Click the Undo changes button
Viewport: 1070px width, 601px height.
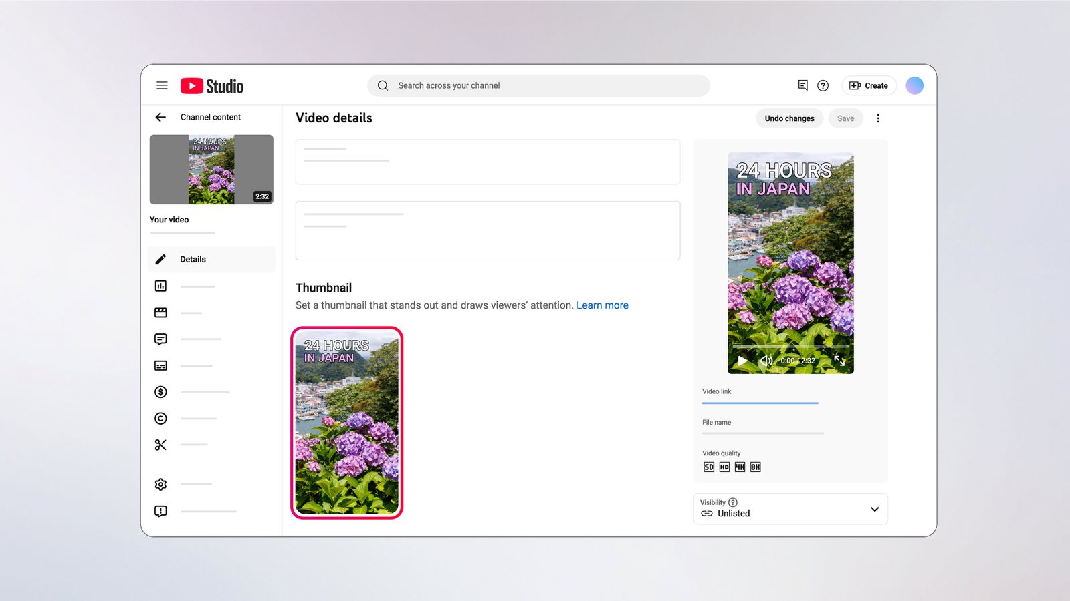pyautogui.click(x=789, y=118)
